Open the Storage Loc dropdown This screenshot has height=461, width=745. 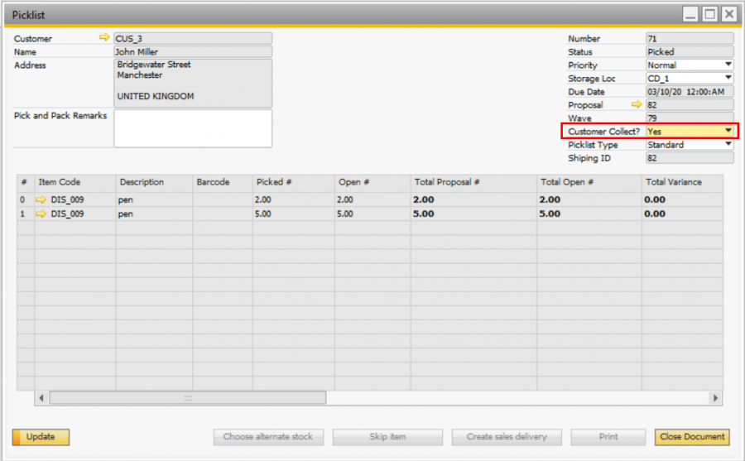point(728,78)
